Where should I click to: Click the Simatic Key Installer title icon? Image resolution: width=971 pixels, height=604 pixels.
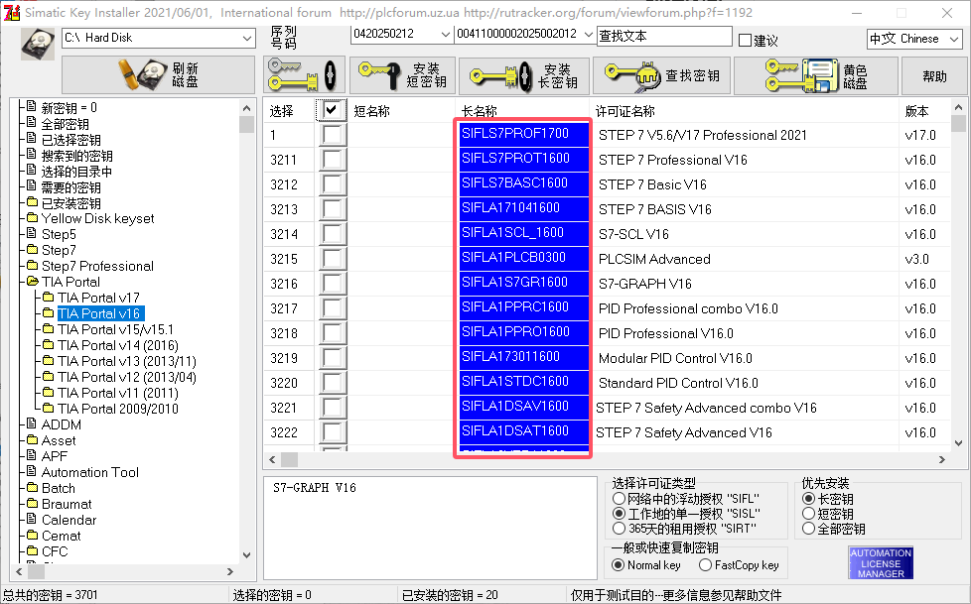coord(12,12)
